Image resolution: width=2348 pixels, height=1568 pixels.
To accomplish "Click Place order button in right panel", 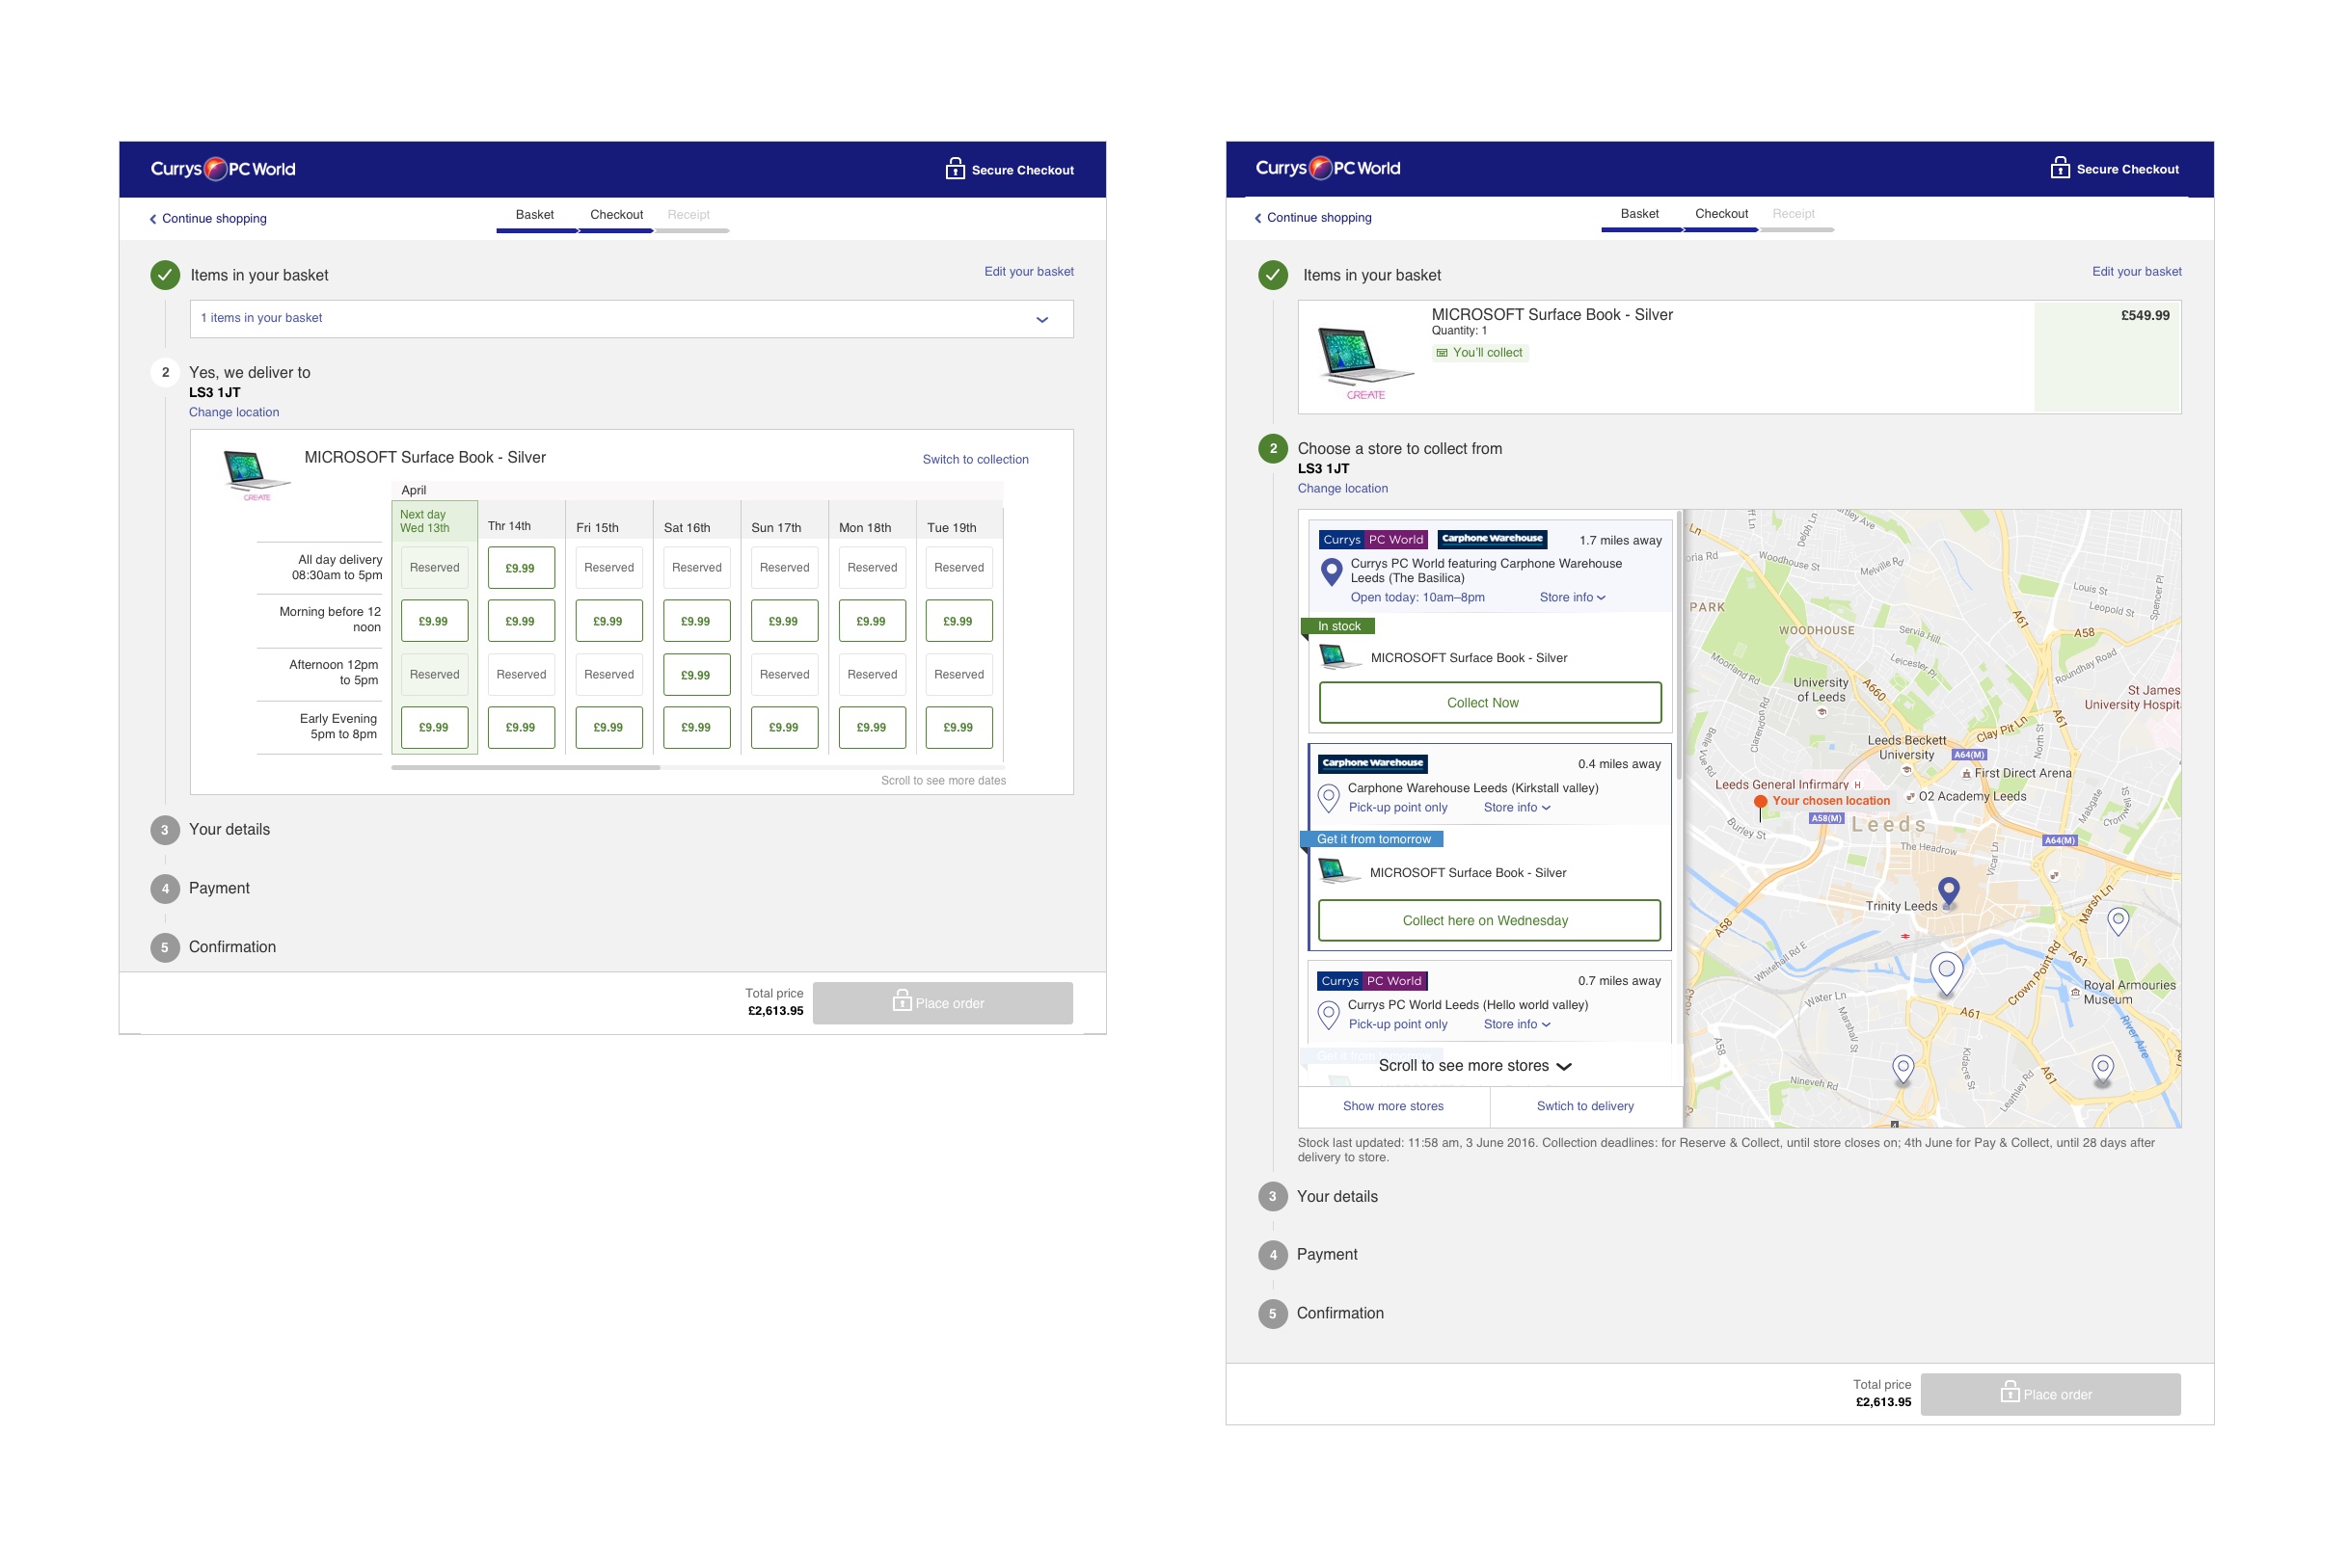I will tap(2050, 1395).
